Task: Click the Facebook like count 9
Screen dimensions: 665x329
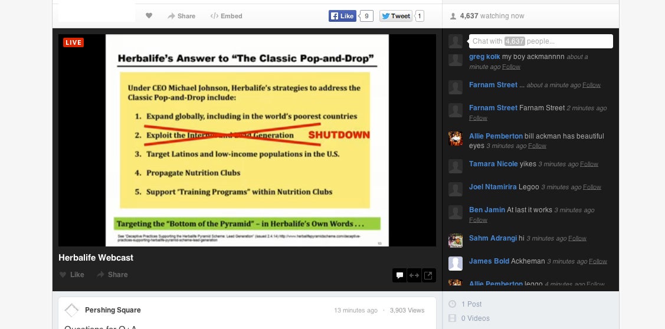Action: tap(366, 16)
